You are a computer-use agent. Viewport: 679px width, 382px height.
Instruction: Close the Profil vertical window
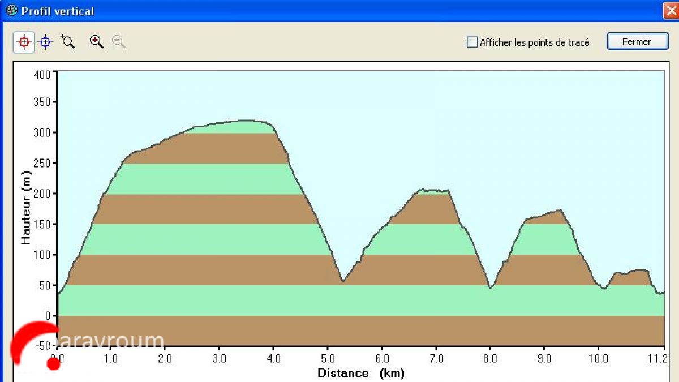pyautogui.click(x=671, y=11)
